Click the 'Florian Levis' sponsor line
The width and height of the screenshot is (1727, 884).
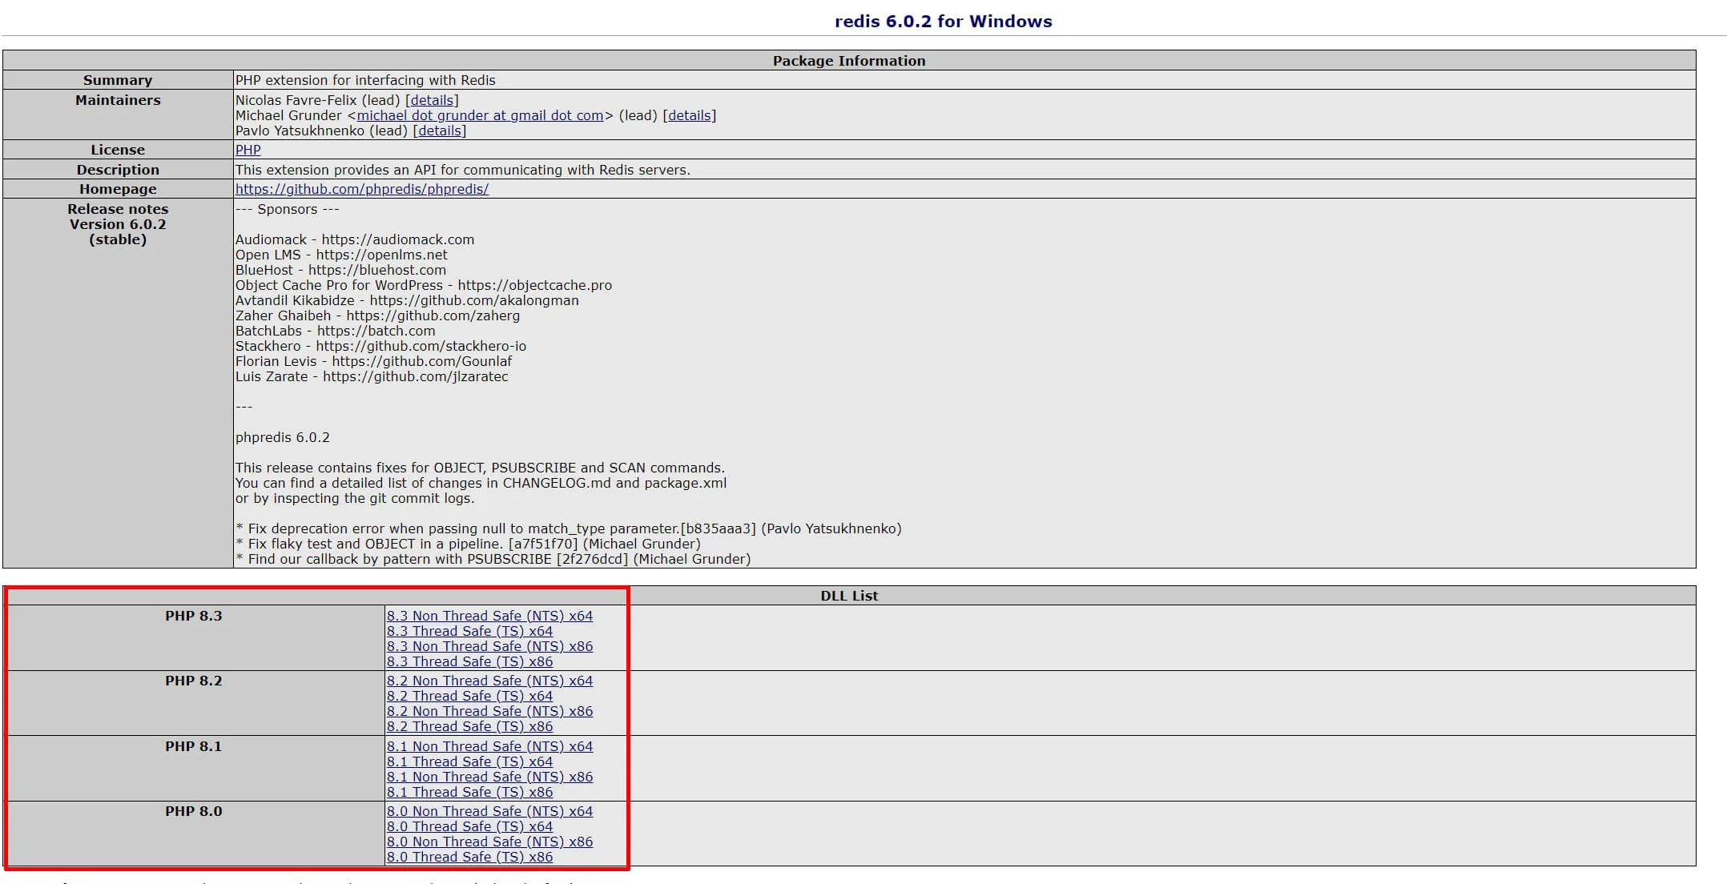pos(373,361)
